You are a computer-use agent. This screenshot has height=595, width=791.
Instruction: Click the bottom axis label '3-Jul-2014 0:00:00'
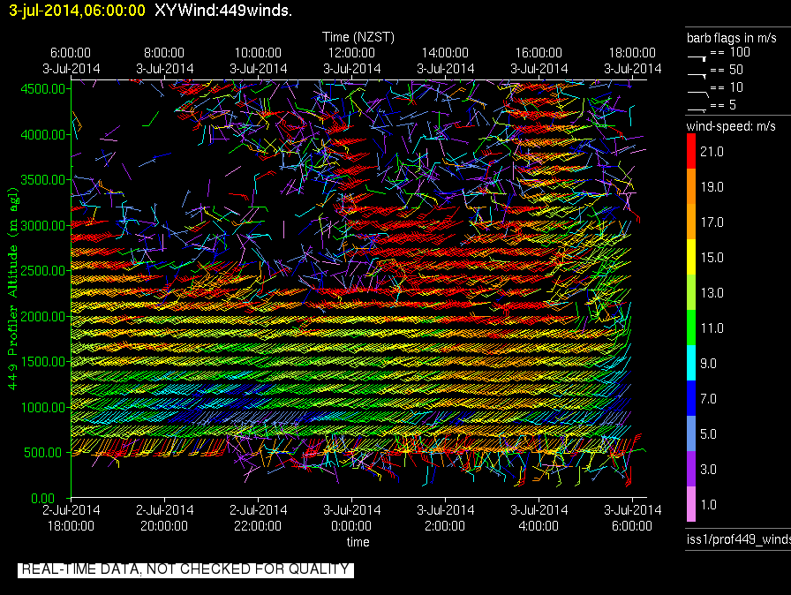click(351, 518)
